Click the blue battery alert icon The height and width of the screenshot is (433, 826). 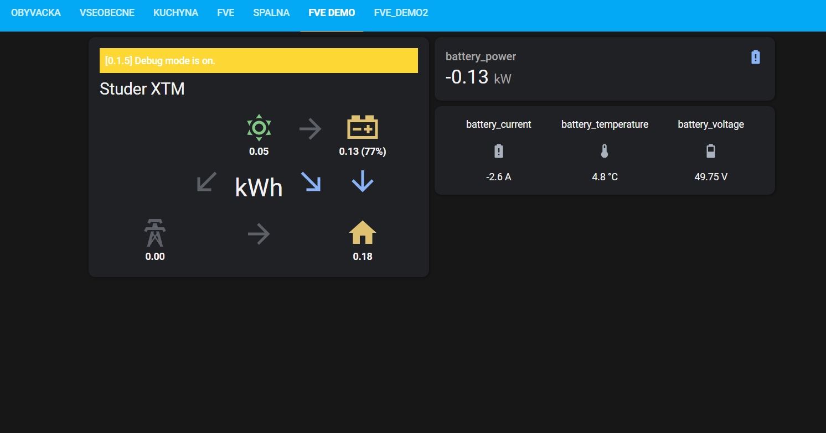(x=756, y=57)
